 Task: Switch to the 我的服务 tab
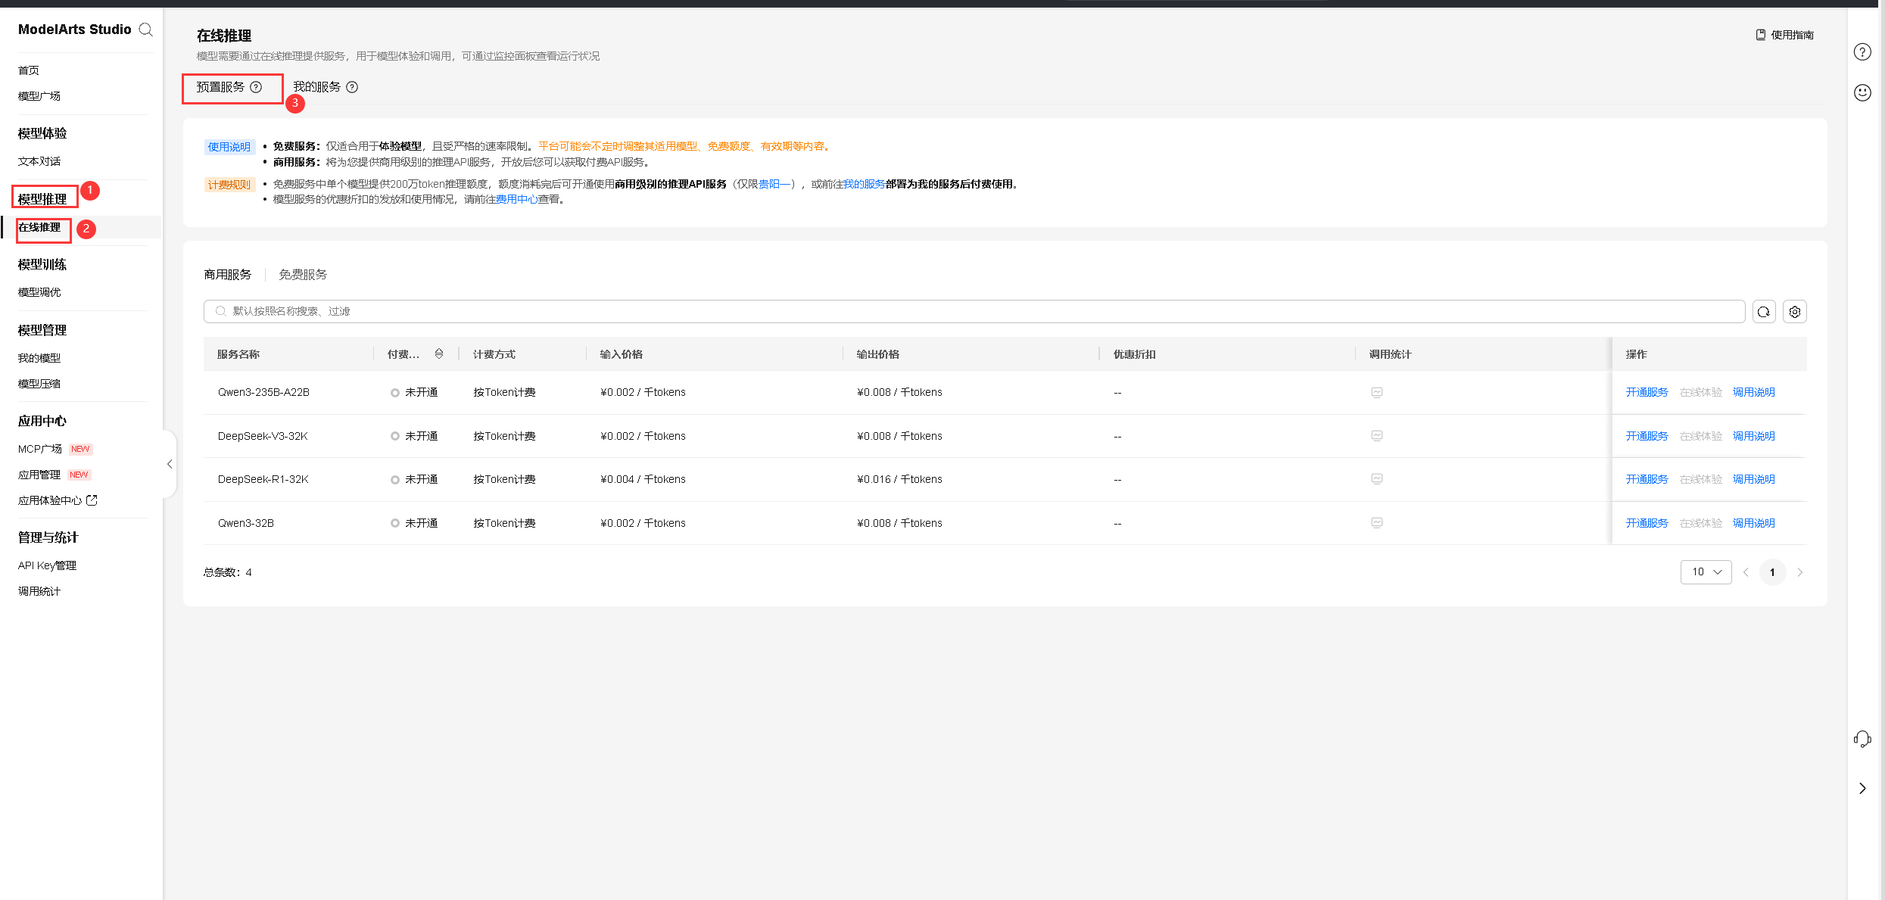click(x=317, y=87)
